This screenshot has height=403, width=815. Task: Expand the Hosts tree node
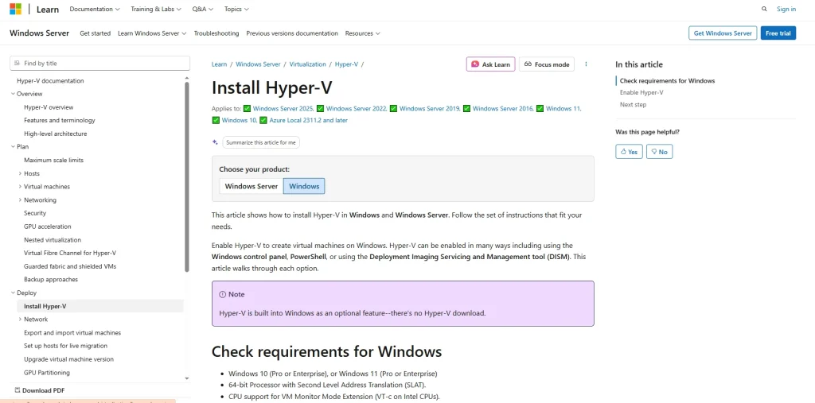tap(20, 173)
